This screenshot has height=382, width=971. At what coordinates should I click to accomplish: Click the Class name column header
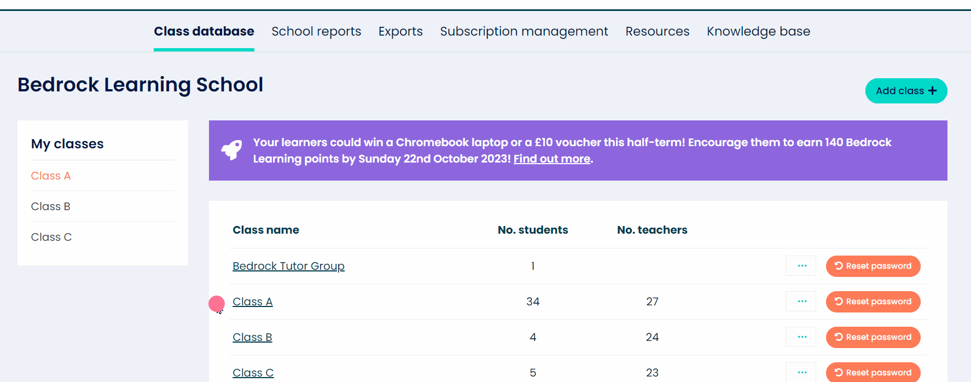point(266,230)
